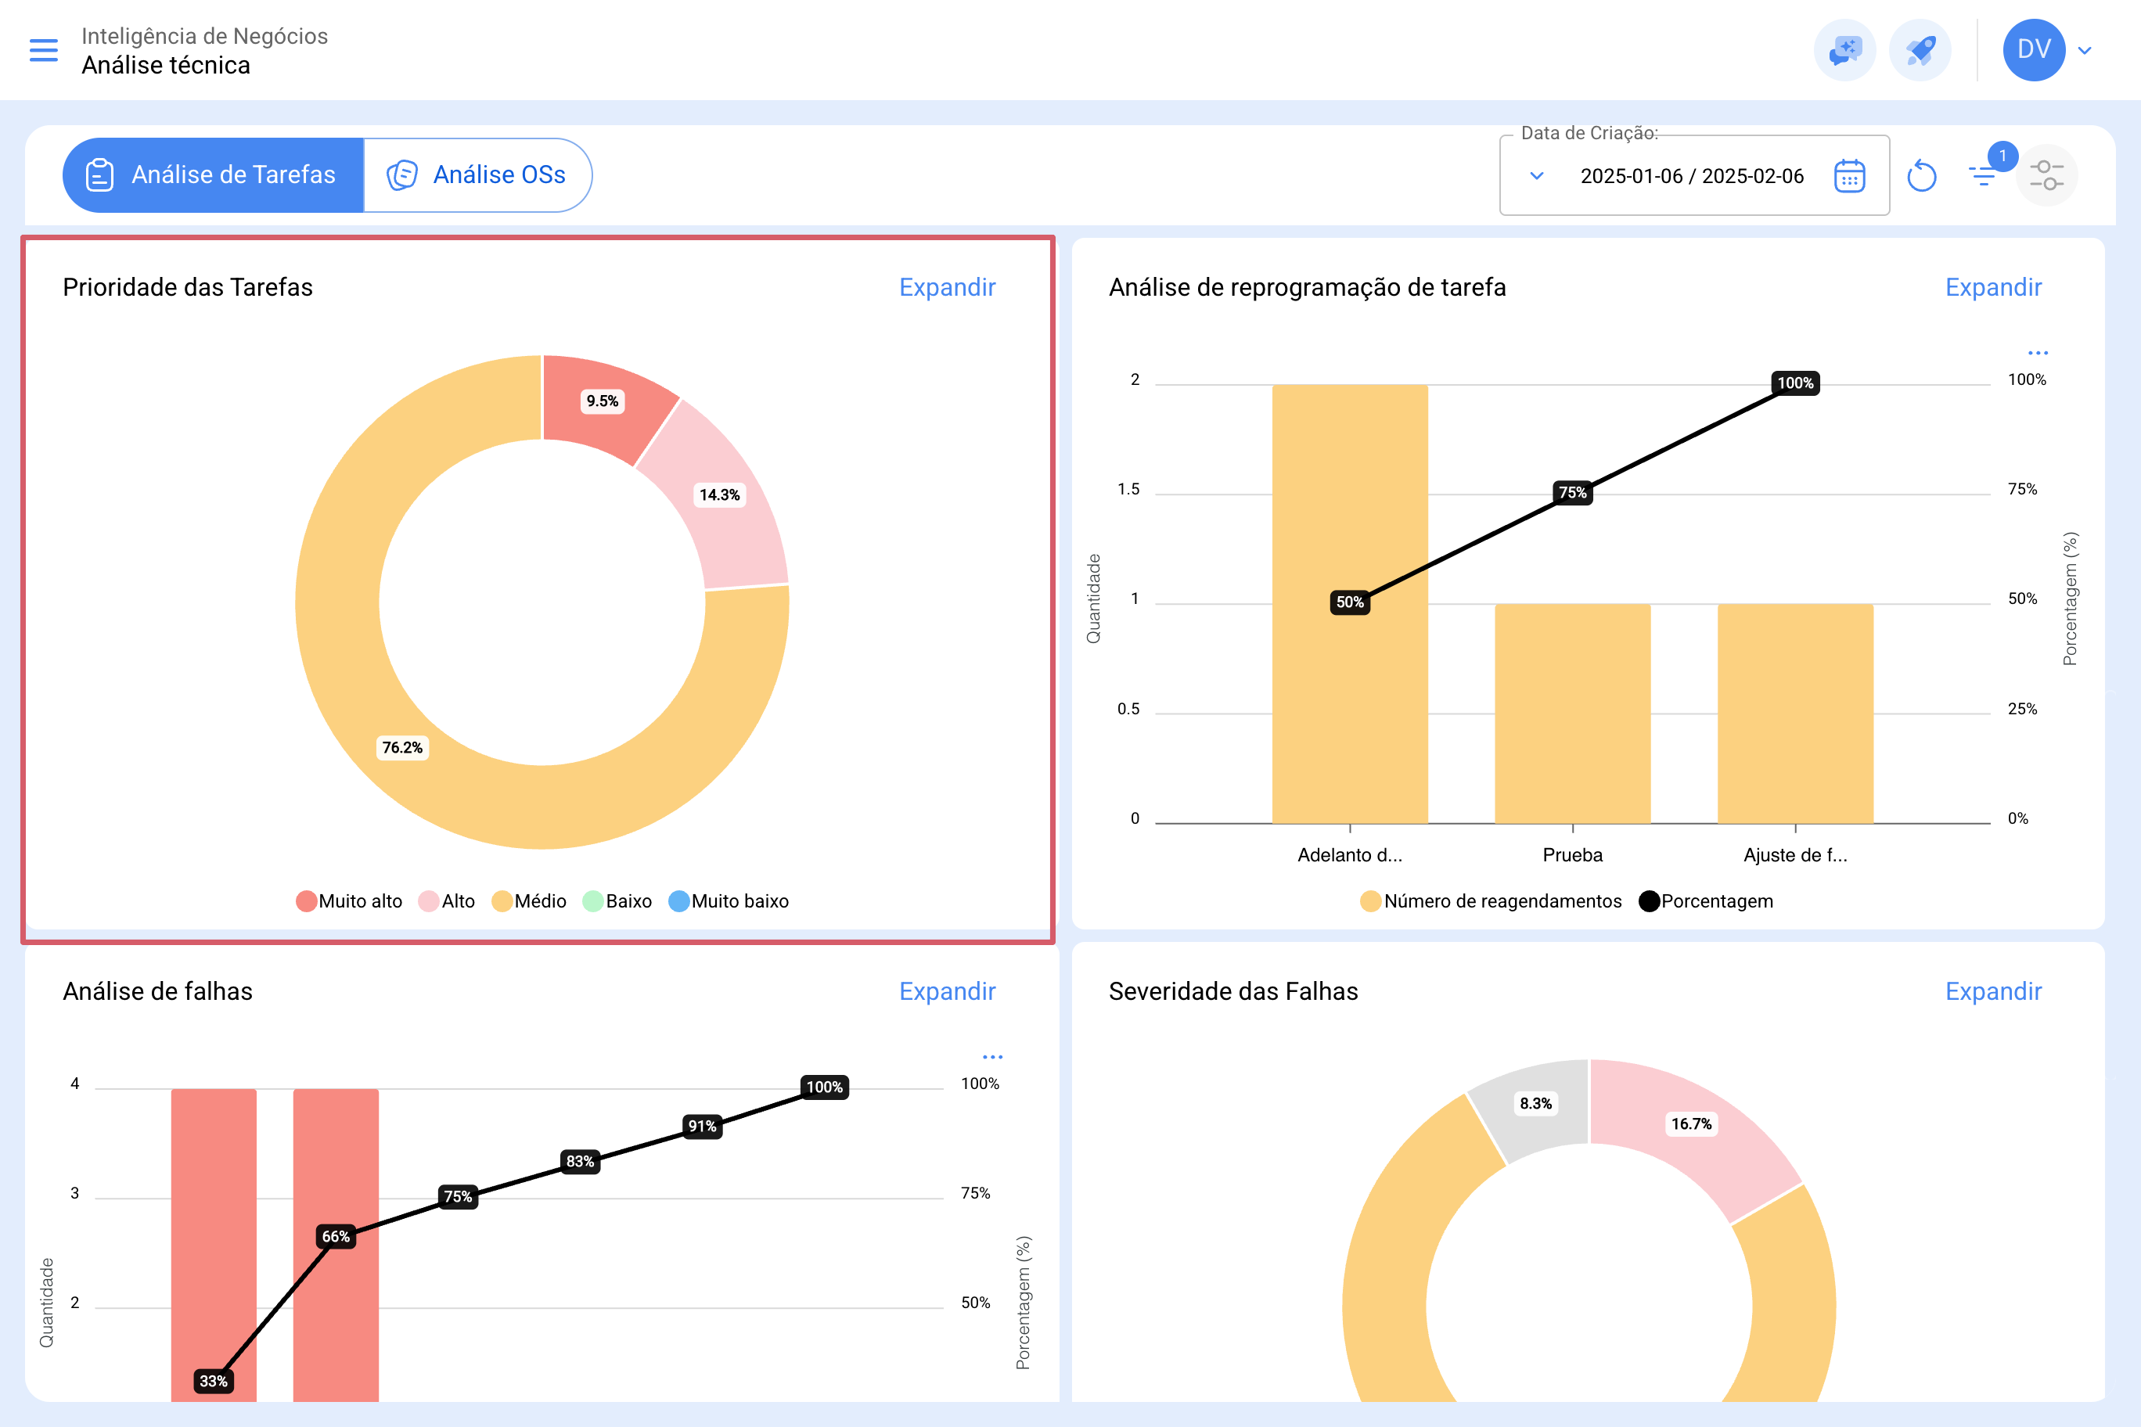This screenshot has height=1427, width=2141.
Task: Click the Data de Criação date field
Action: click(x=1694, y=176)
